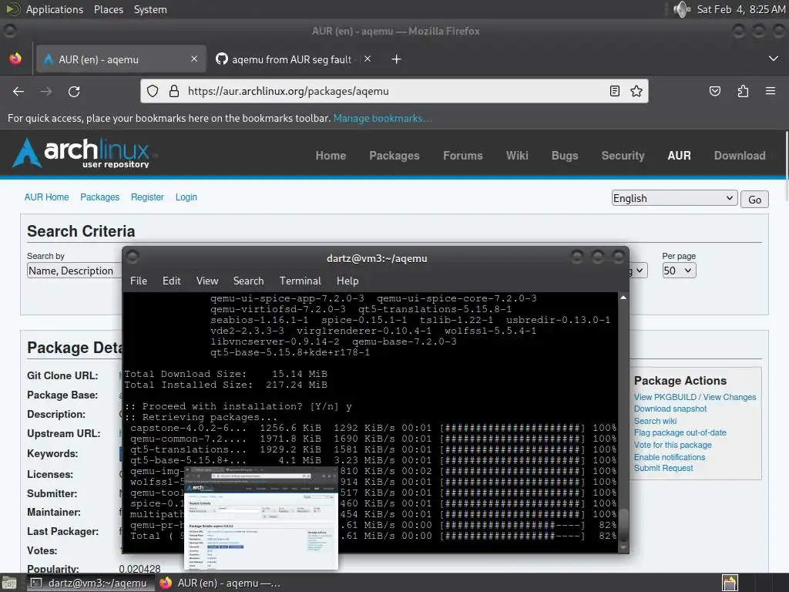Viewport: 789px width, 592px height.
Task: Reload the page with the refresh icon
Action: click(74, 91)
